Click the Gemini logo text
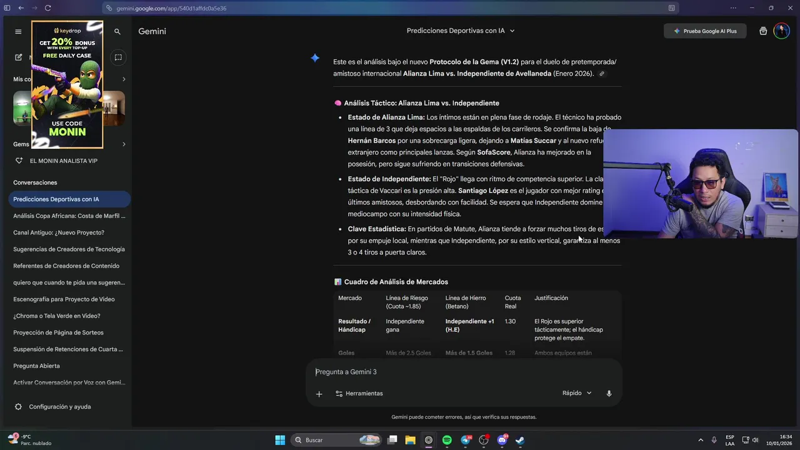Screen dimensions: 800x450 (x=152, y=31)
